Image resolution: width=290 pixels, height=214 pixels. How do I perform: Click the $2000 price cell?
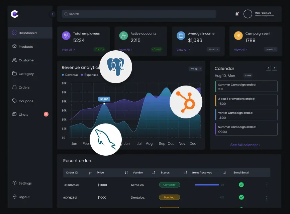coord(102,185)
